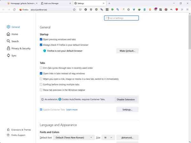Viewport: 191px width, 143px height.
Task: Close the Homepage ghacks tab
Action: tap(37, 4)
